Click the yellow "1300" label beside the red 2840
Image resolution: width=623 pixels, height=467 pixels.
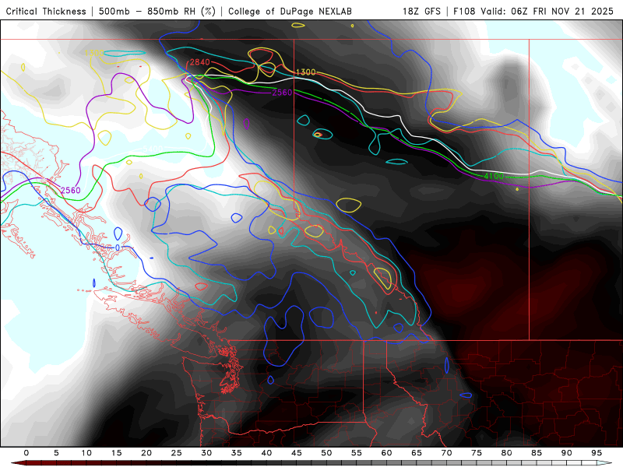305,72
